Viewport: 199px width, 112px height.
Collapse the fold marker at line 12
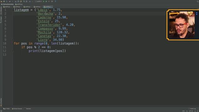[x=13, y=51]
